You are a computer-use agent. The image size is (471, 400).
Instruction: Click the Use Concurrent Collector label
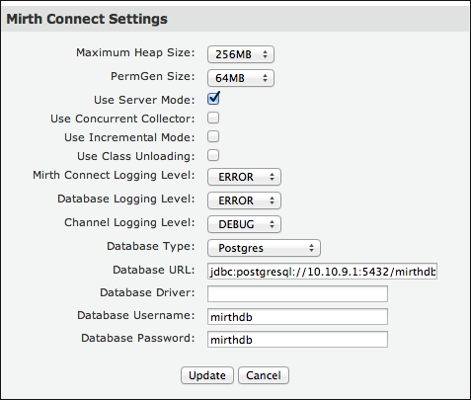click(122, 119)
